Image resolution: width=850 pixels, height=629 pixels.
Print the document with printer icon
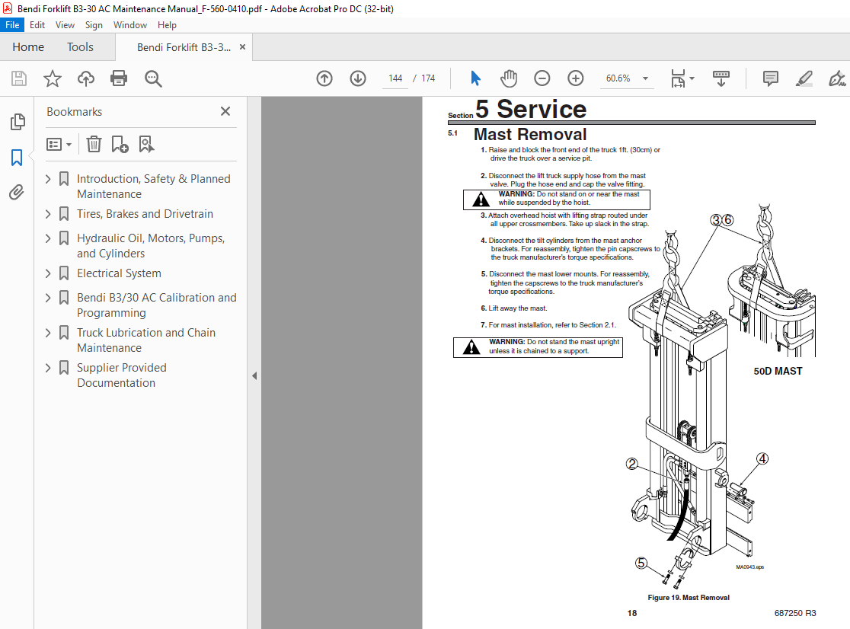click(x=119, y=78)
